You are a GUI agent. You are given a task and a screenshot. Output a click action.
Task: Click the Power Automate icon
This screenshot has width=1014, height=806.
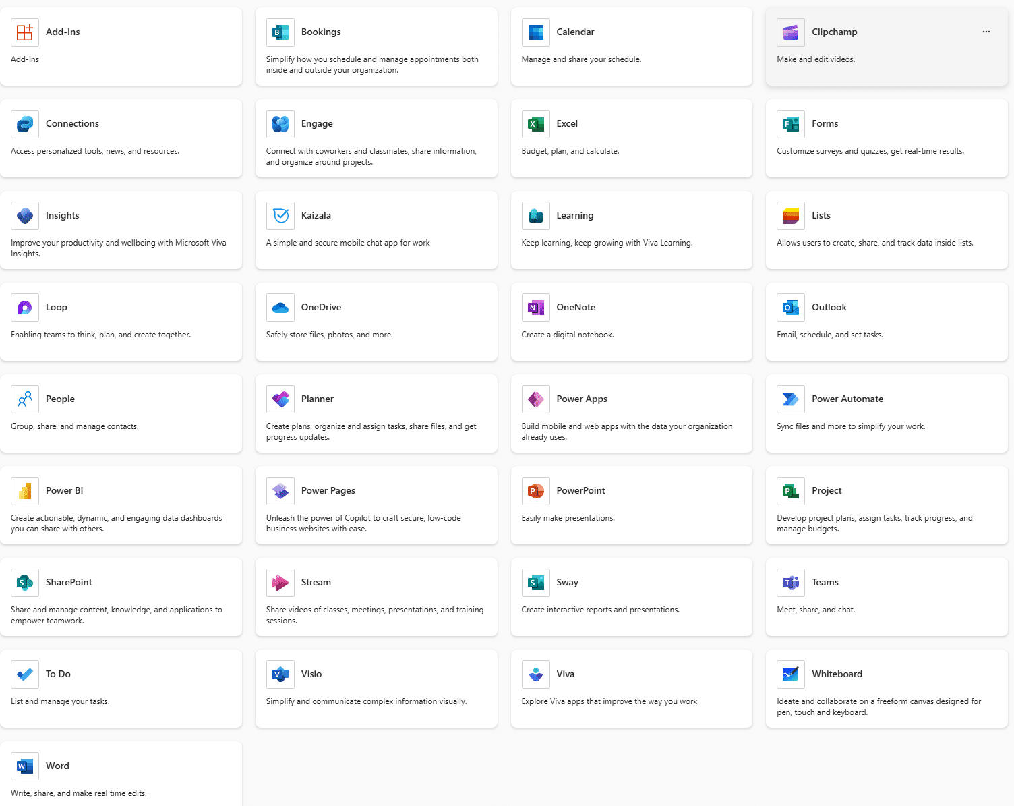point(791,399)
